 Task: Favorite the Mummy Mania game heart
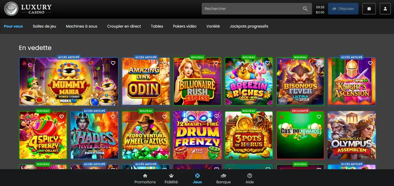coord(113,63)
